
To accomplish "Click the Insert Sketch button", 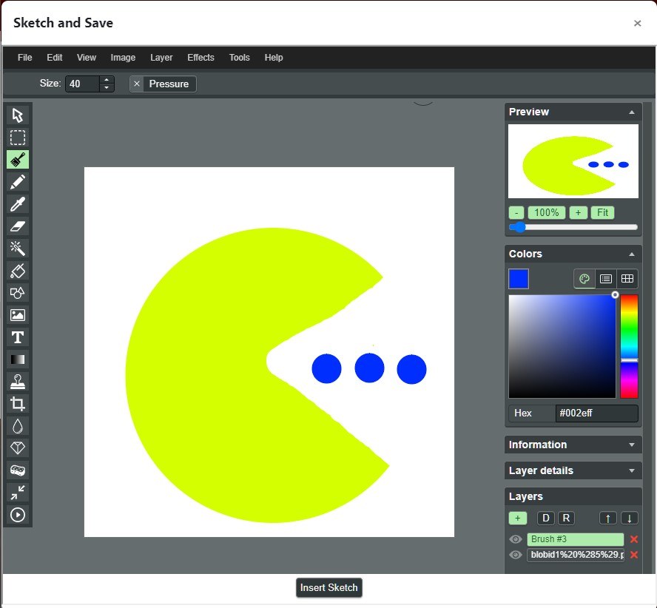I will [x=329, y=587].
